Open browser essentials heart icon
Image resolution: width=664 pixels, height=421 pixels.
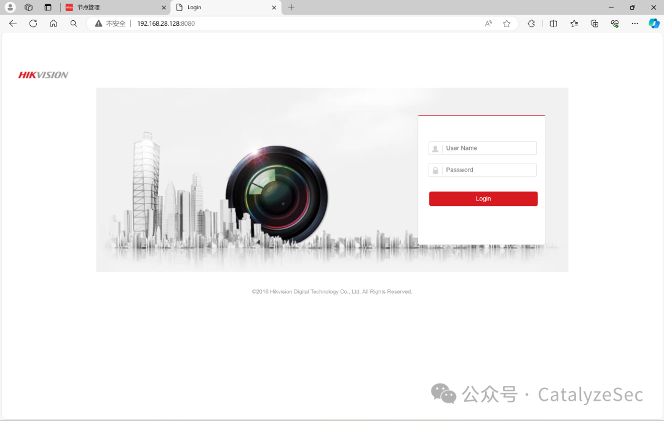[x=615, y=24]
